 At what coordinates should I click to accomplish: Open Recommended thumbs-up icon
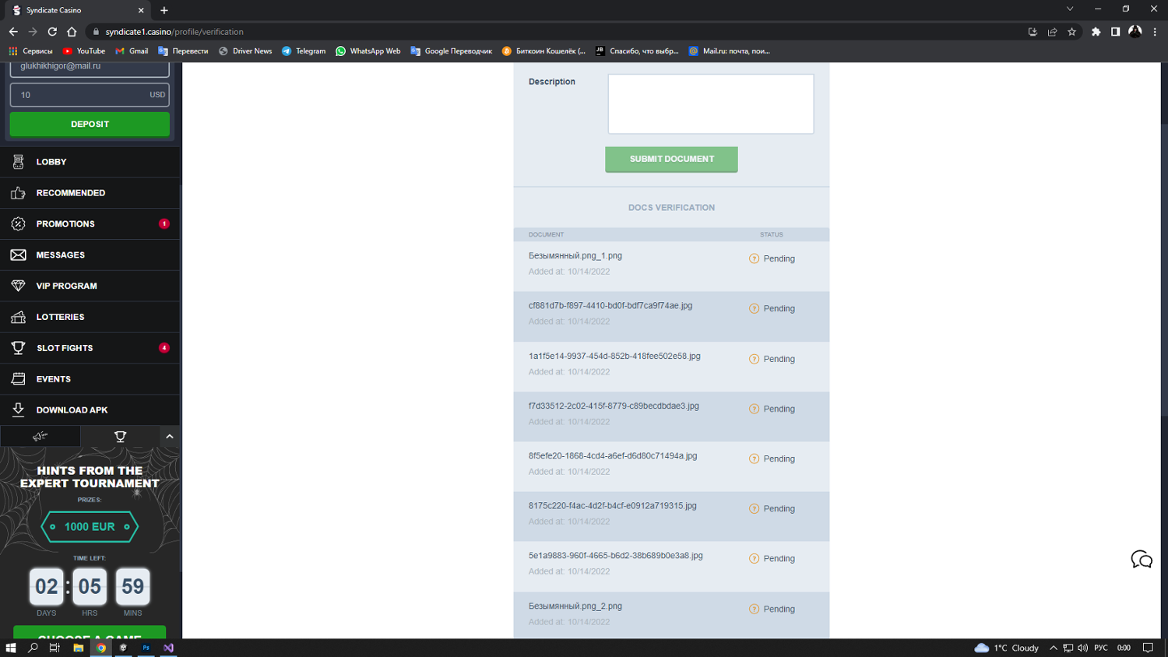[x=18, y=193]
